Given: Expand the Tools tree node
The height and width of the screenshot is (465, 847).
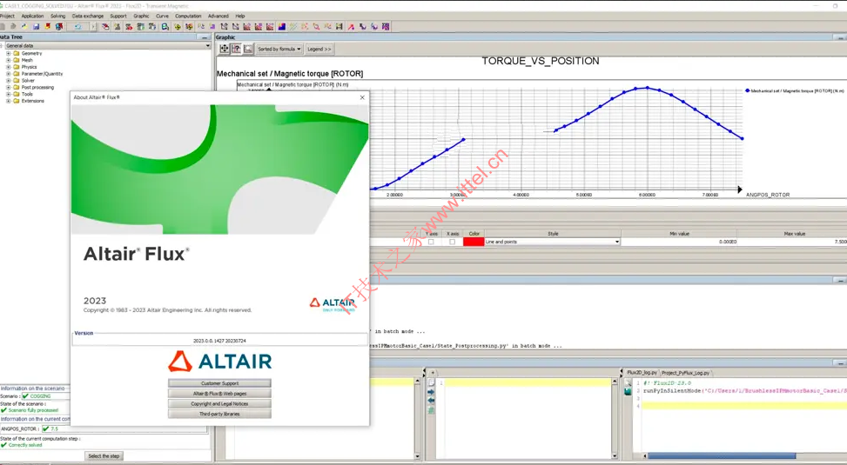Looking at the screenshot, I should click(8, 94).
